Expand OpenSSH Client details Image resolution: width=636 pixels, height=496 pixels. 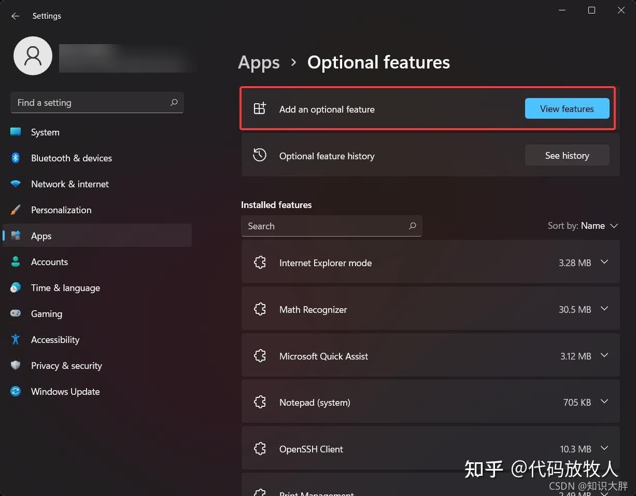pyautogui.click(x=604, y=448)
